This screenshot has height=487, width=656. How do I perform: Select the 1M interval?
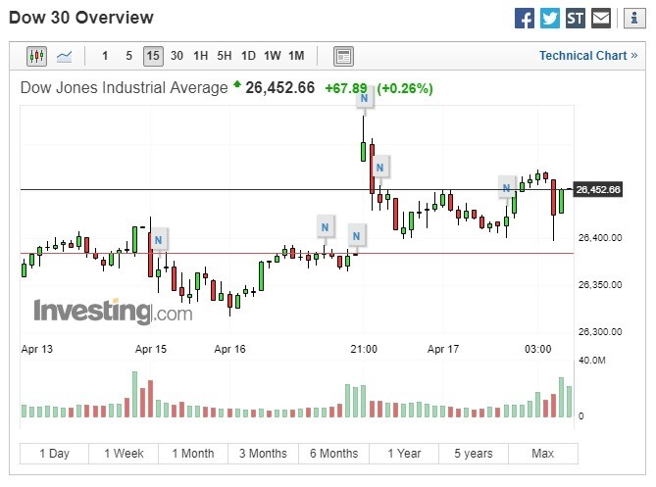tap(296, 56)
